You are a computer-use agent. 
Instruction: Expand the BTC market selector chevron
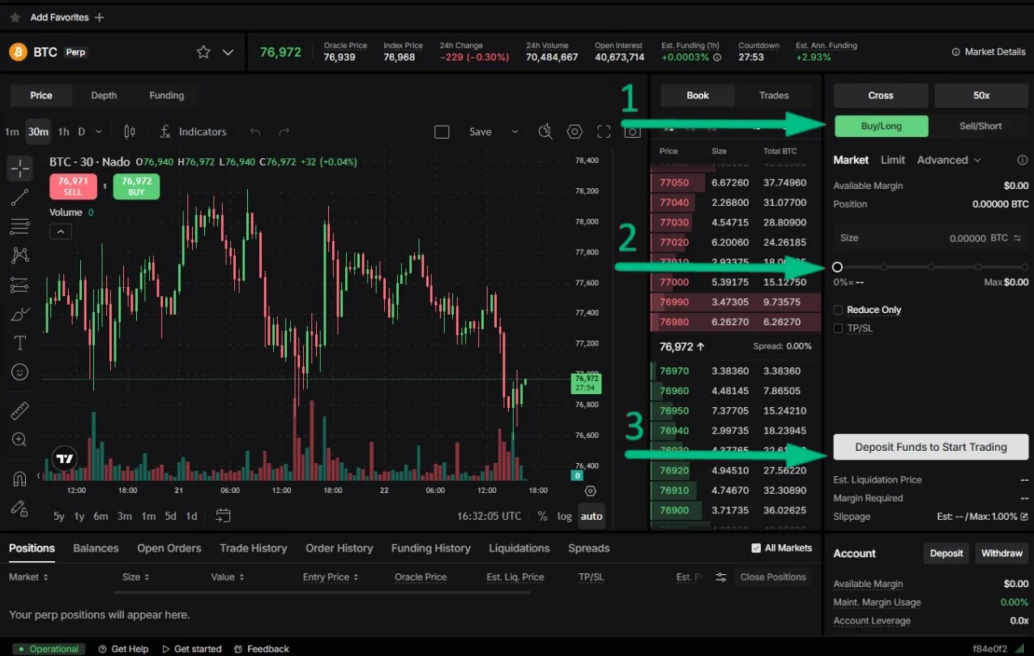click(229, 52)
